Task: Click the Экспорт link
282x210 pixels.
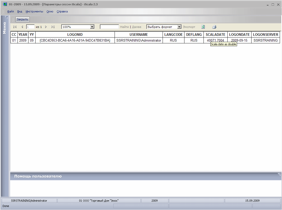Action: point(189,27)
